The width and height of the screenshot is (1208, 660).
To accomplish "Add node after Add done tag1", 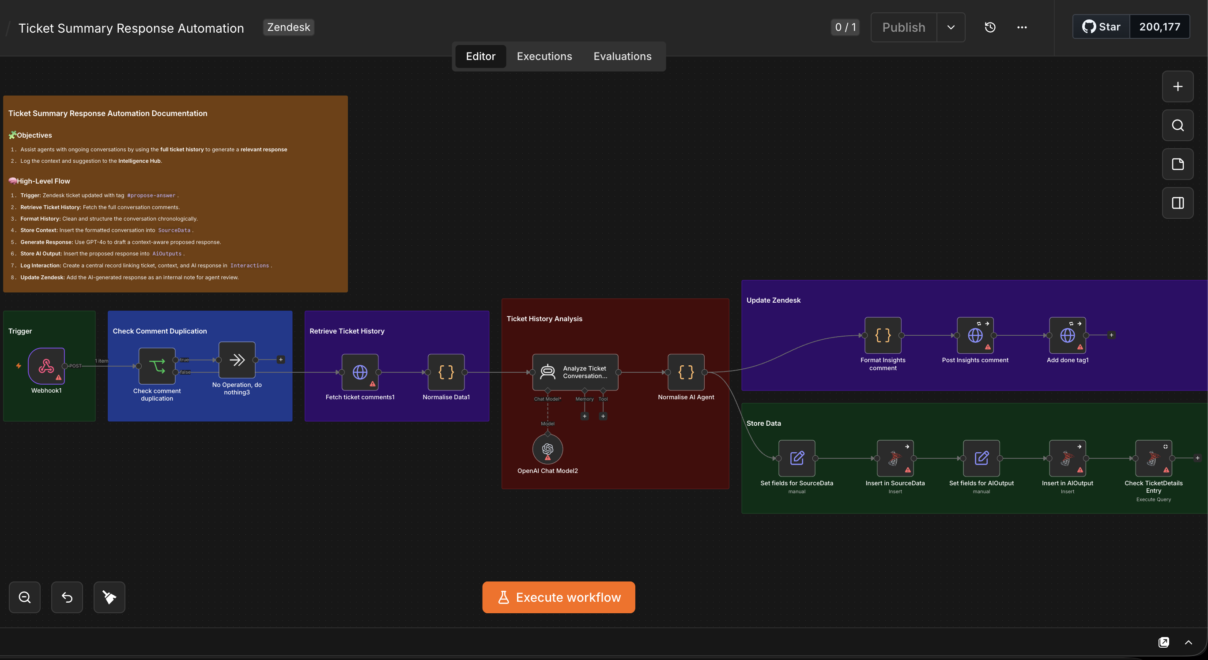I will tap(1111, 335).
